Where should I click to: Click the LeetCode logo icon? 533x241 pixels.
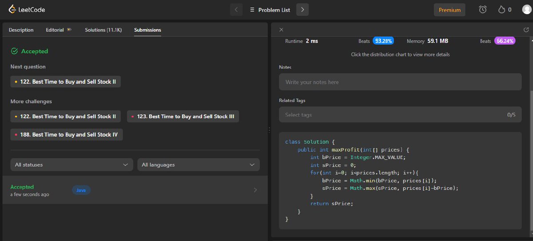[12, 9]
